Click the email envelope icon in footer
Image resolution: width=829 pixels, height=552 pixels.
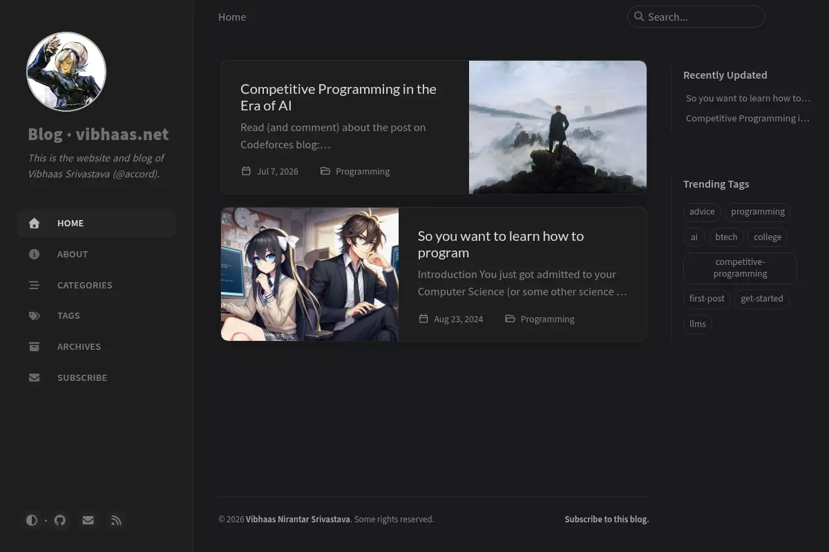[x=88, y=520]
